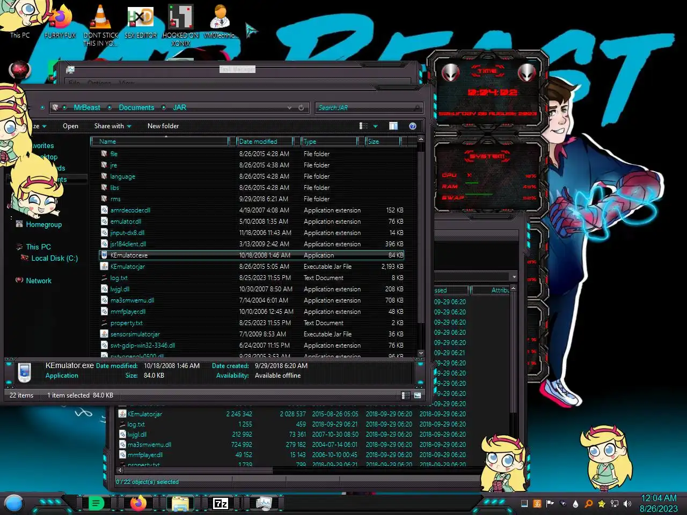Sort files by the Name column
The height and width of the screenshot is (515, 687).
coord(159,142)
